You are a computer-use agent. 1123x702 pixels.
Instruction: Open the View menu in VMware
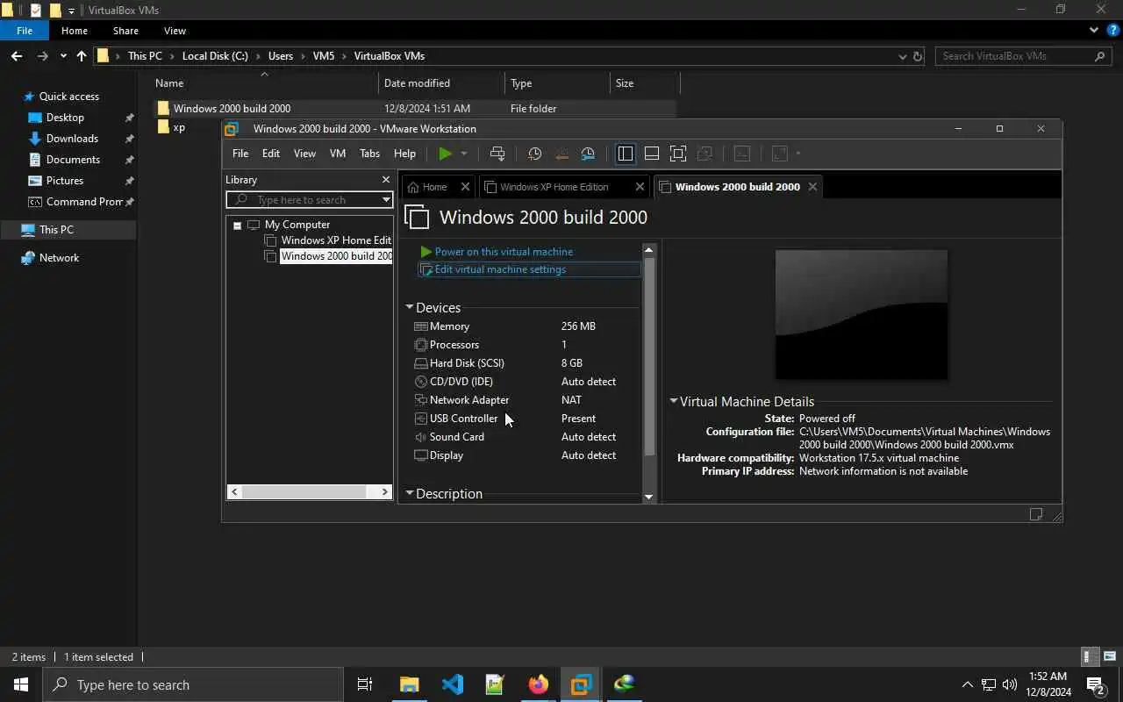click(304, 154)
